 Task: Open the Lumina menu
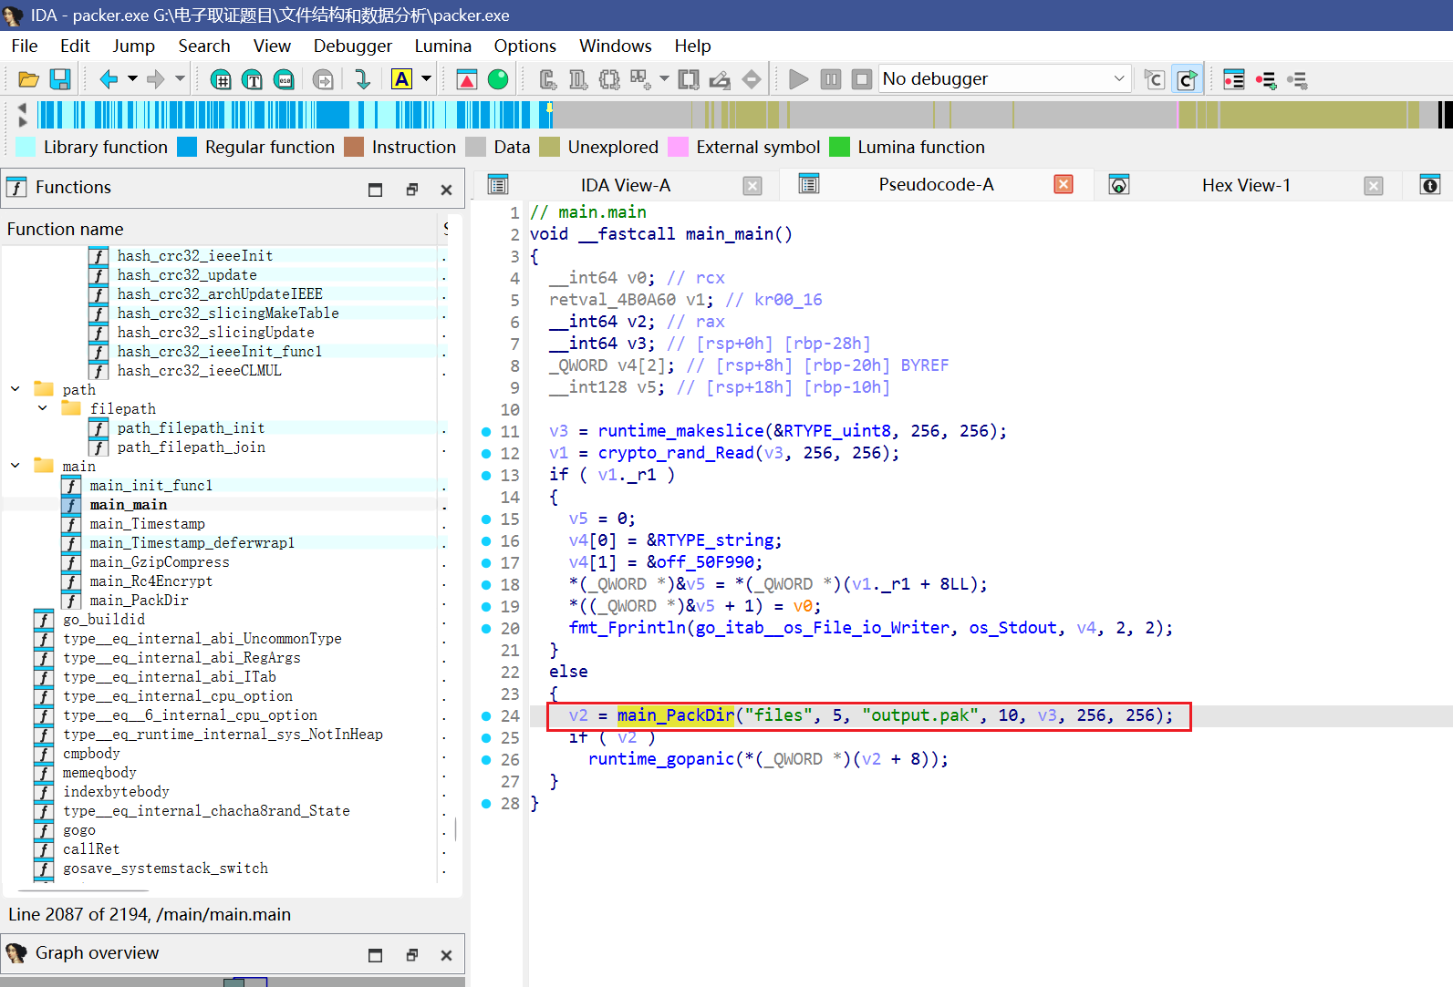click(442, 46)
